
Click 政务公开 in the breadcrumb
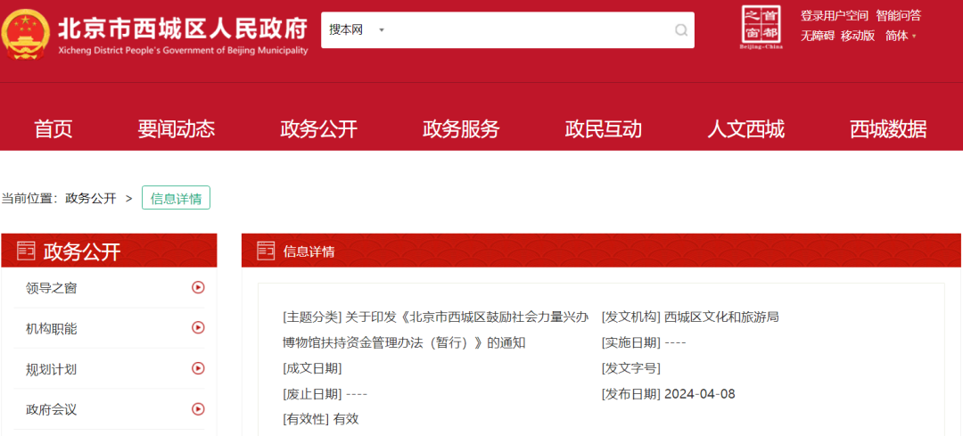(91, 198)
